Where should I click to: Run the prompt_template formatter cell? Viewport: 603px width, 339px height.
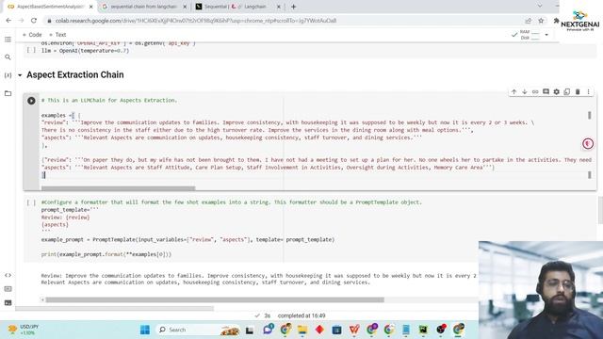31,202
